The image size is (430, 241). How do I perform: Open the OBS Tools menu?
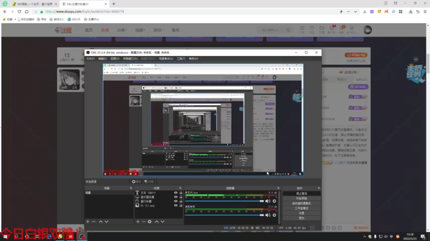coord(181,59)
